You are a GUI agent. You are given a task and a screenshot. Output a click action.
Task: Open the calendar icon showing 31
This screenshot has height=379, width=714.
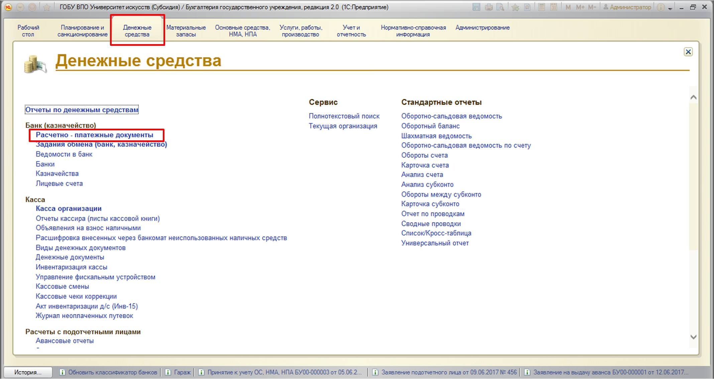pos(554,7)
